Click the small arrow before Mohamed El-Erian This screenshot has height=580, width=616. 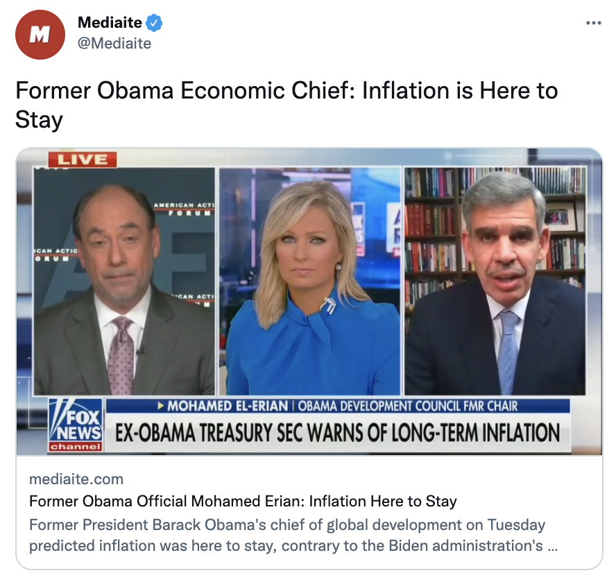click(x=161, y=406)
